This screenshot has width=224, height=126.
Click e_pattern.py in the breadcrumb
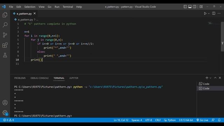[x=26, y=20]
